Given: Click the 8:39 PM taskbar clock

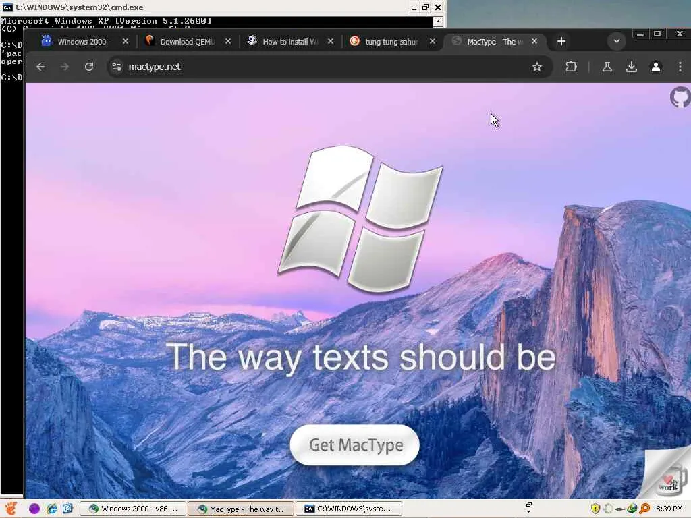Looking at the screenshot, I should coord(669,509).
